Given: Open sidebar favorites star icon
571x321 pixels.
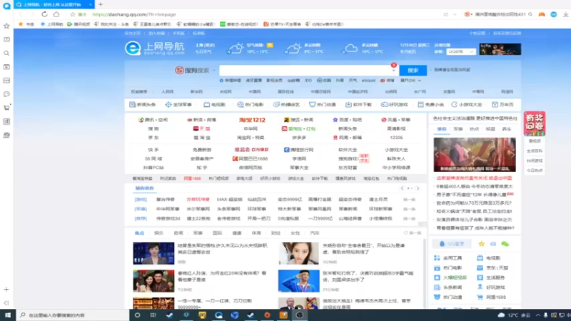Looking at the screenshot, I should pyautogui.click(x=6, y=26).
